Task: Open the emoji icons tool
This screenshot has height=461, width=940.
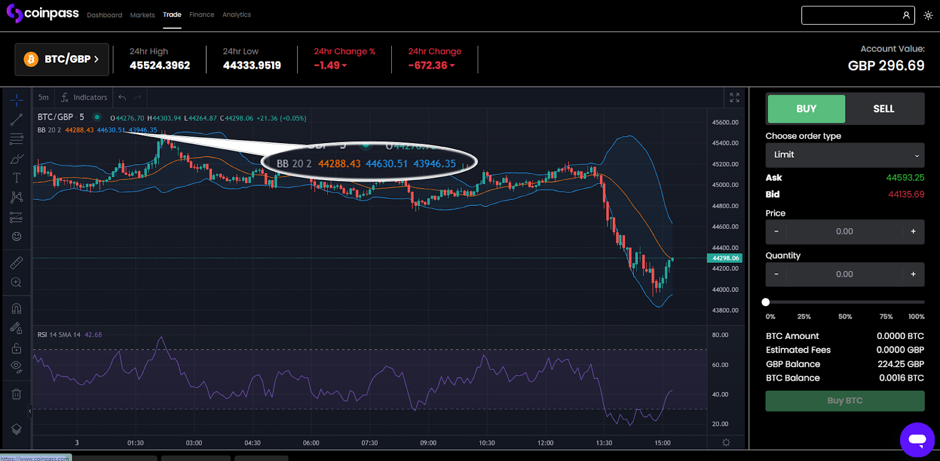Action: [16, 236]
